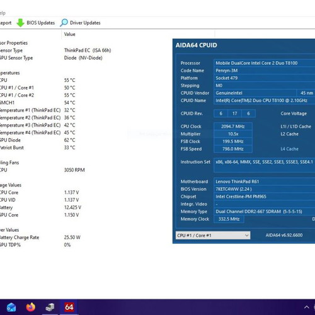Screen dimensions: 315x315
Task: Click the Socket 479 platform field
Action: (264, 78)
